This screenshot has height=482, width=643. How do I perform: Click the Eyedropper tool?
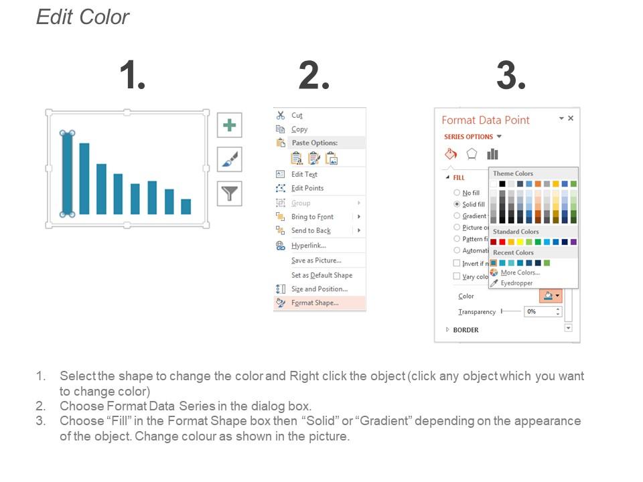516,283
